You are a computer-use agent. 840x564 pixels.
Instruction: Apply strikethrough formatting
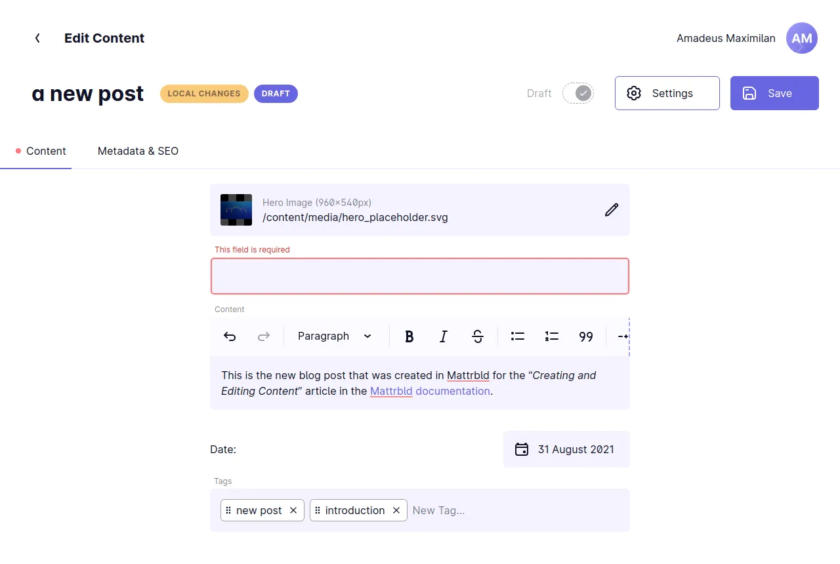click(x=478, y=336)
